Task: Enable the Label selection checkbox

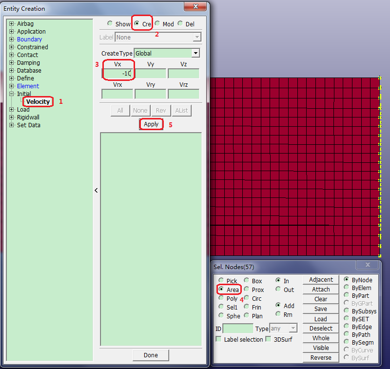Action: (219, 339)
